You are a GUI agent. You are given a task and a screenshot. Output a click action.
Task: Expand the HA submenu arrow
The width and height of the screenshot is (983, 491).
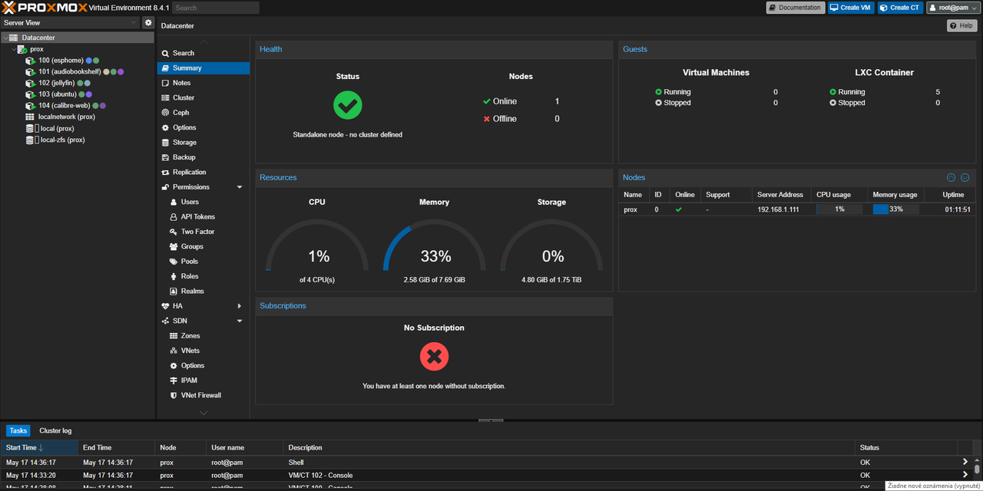(240, 306)
